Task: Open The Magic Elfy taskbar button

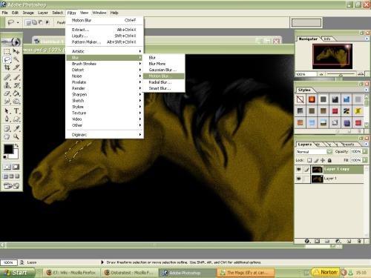Action: click(245, 273)
